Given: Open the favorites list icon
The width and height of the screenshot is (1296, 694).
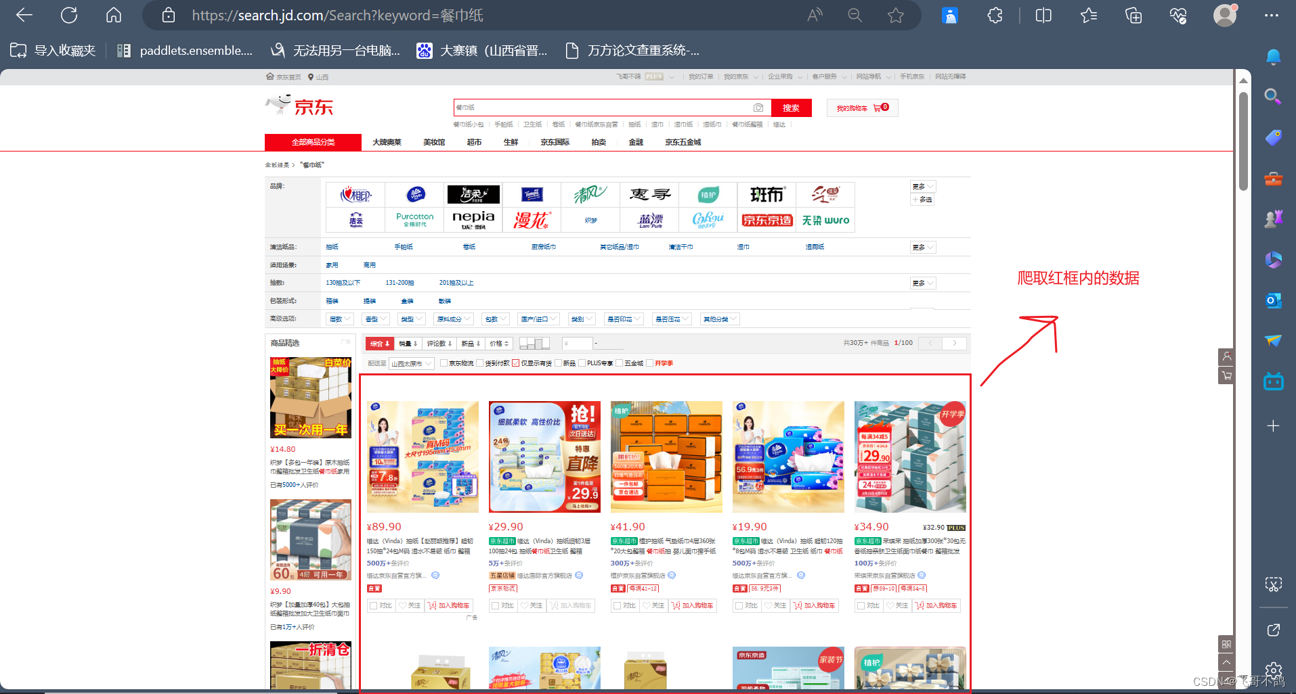Looking at the screenshot, I should tap(1089, 15).
